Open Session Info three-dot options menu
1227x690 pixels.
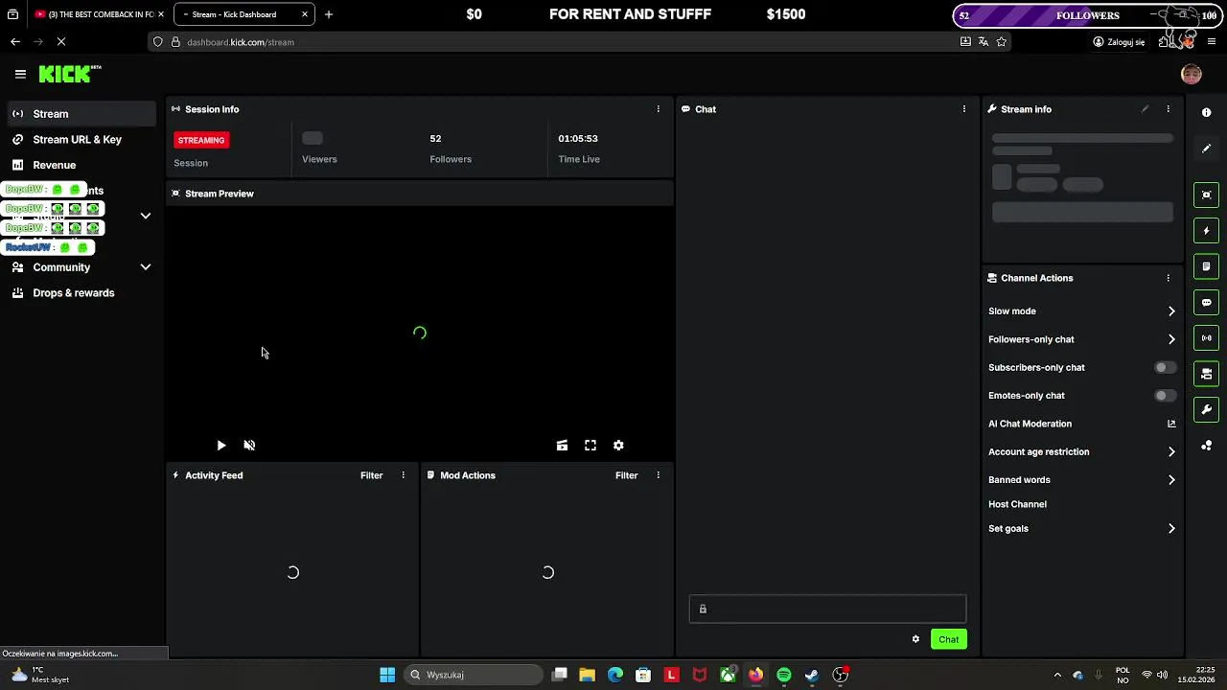click(x=658, y=109)
